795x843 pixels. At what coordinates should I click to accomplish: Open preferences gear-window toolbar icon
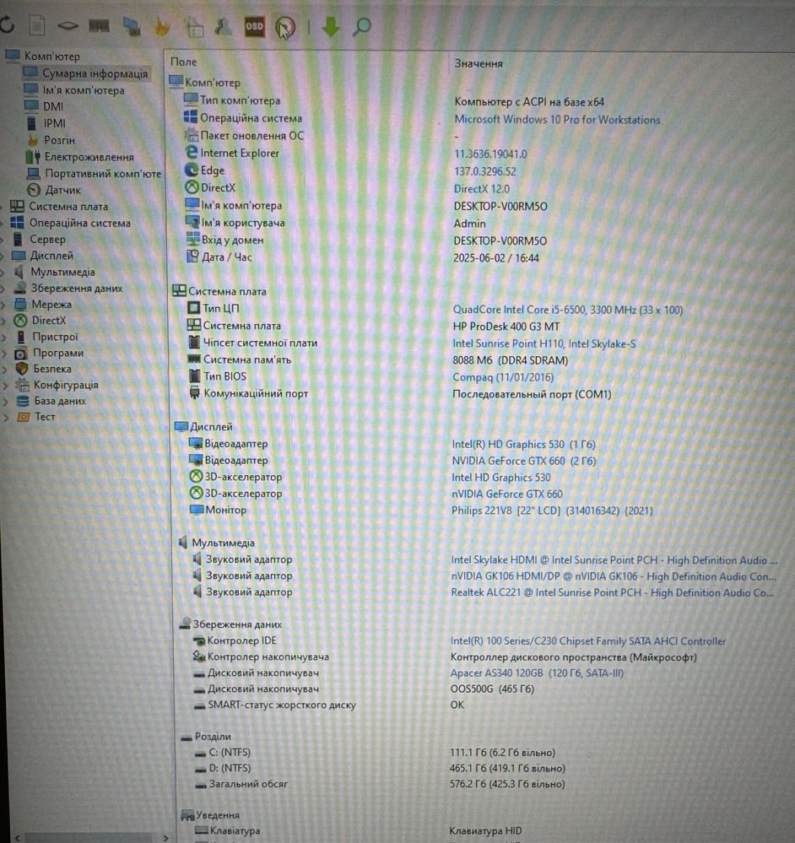coord(195,27)
